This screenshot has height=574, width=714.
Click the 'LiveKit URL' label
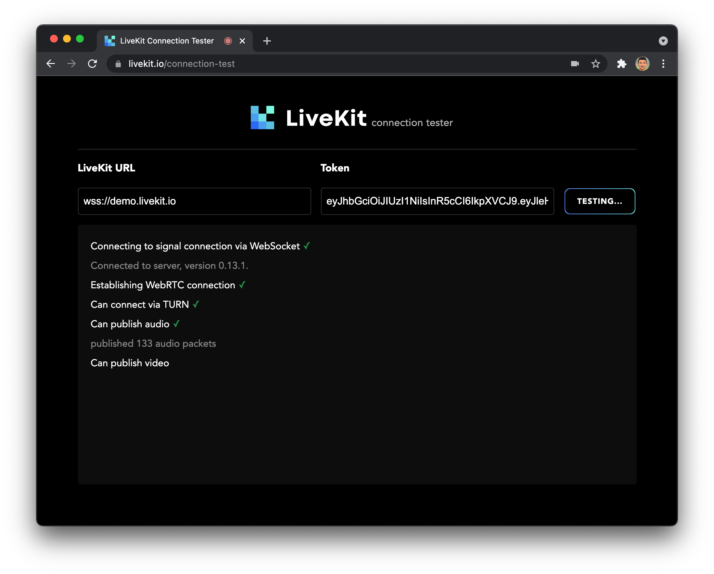[x=106, y=168]
